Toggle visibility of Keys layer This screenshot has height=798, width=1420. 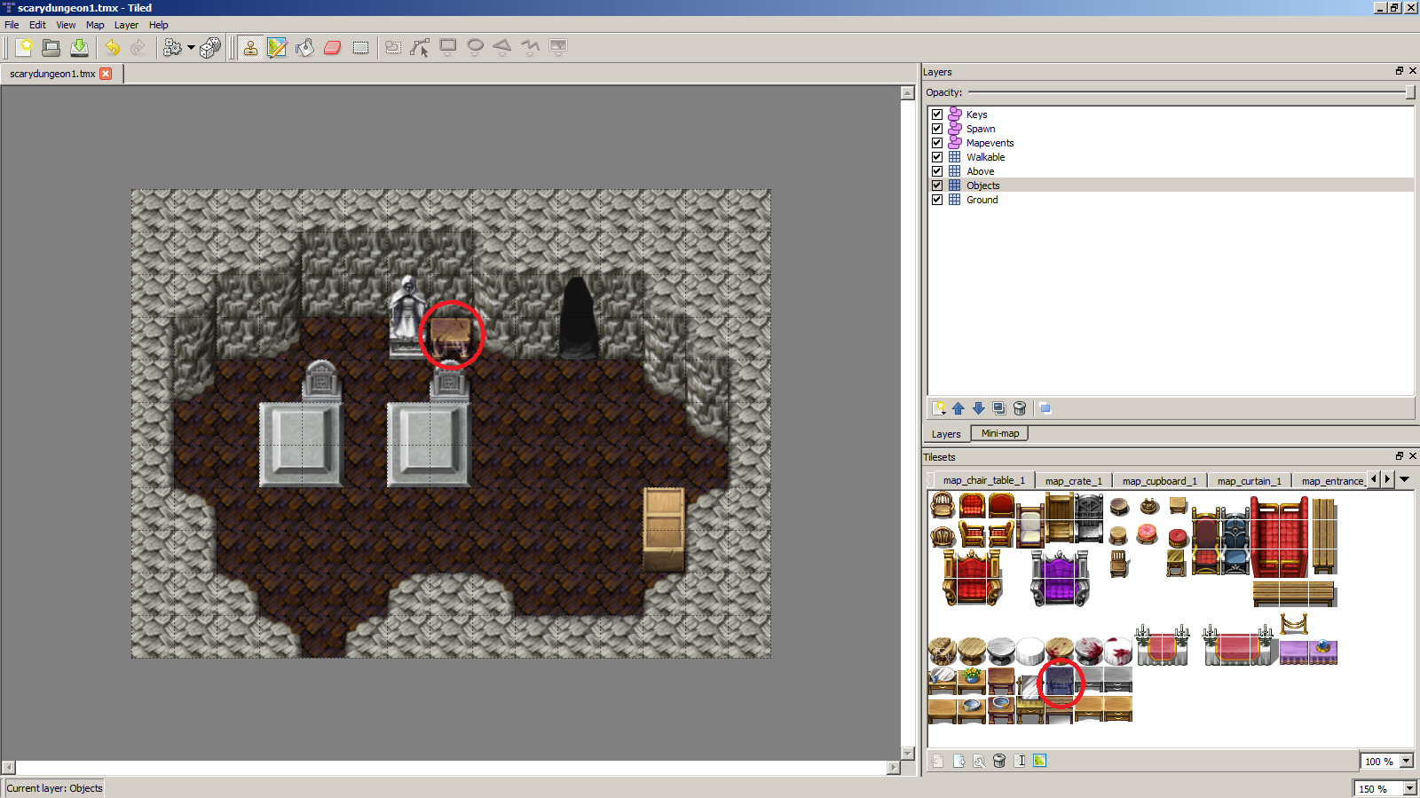937,115
